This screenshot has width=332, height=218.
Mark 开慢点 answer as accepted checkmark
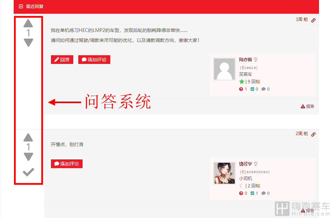(28, 172)
